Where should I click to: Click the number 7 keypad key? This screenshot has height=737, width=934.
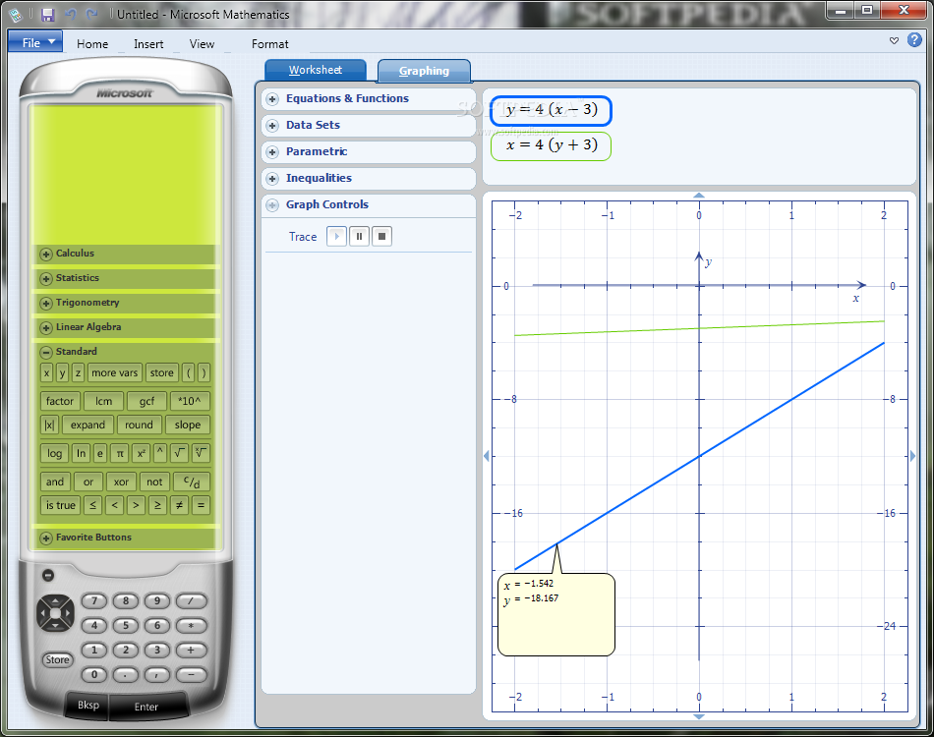click(94, 601)
